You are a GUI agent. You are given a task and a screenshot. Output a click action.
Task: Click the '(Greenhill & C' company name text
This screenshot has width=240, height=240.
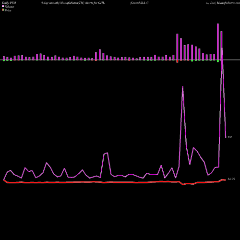(139, 3)
